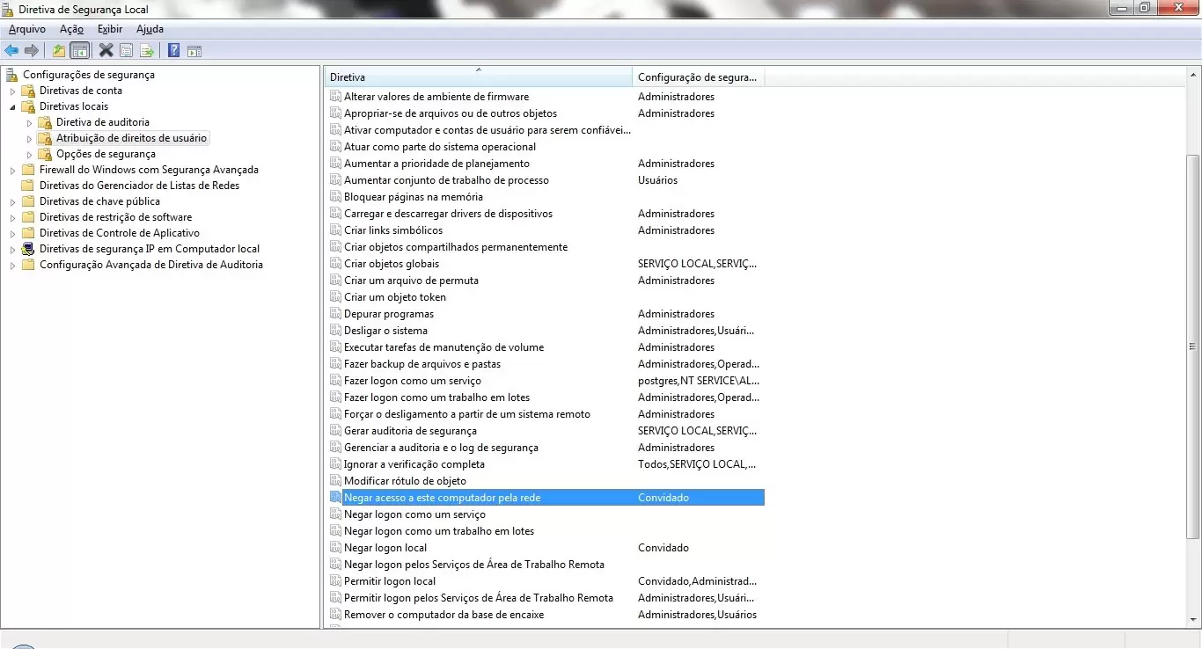The width and height of the screenshot is (1202, 649).
Task: Click the Delete (X) toolbar icon
Action: [x=106, y=50]
